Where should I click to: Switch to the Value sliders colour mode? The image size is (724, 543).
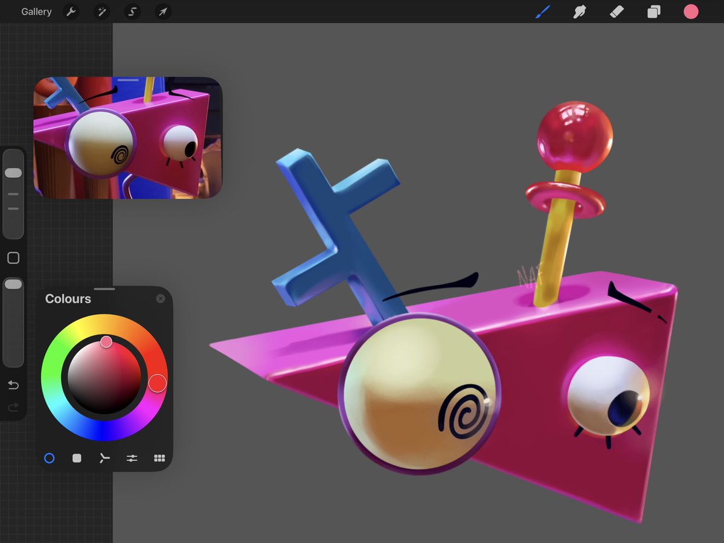click(x=132, y=458)
